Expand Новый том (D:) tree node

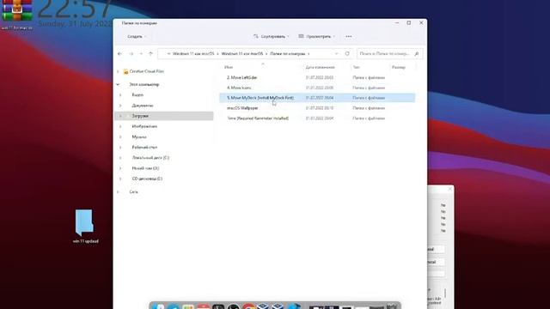(x=120, y=168)
